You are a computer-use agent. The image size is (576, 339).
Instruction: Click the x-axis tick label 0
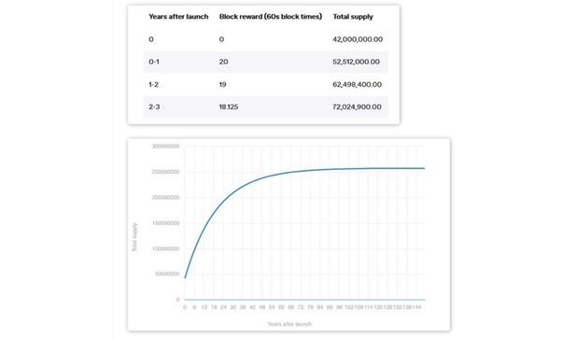pyautogui.click(x=185, y=307)
